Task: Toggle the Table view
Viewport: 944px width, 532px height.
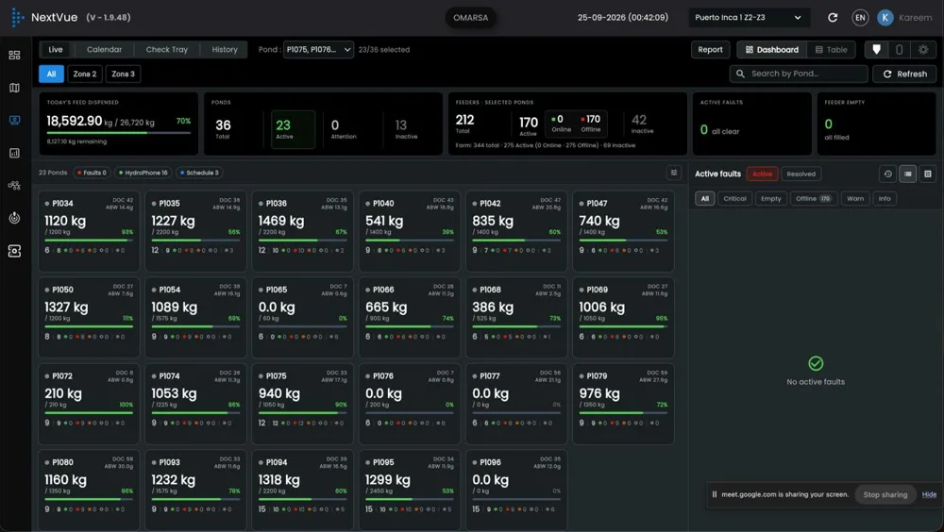Action: (x=831, y=50)
